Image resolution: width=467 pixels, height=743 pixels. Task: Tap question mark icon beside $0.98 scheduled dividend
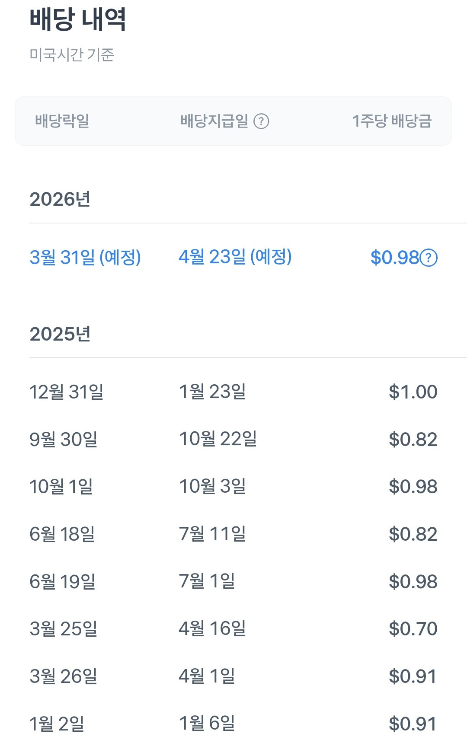tap(429, 258)
